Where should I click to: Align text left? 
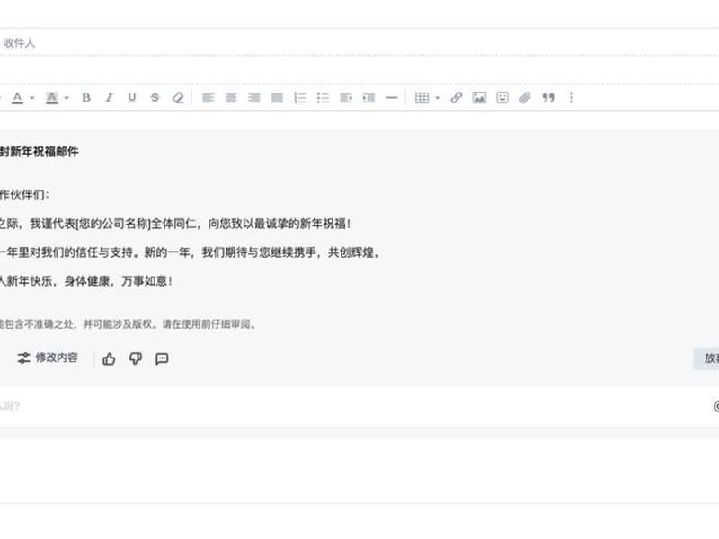pos(209,98)
